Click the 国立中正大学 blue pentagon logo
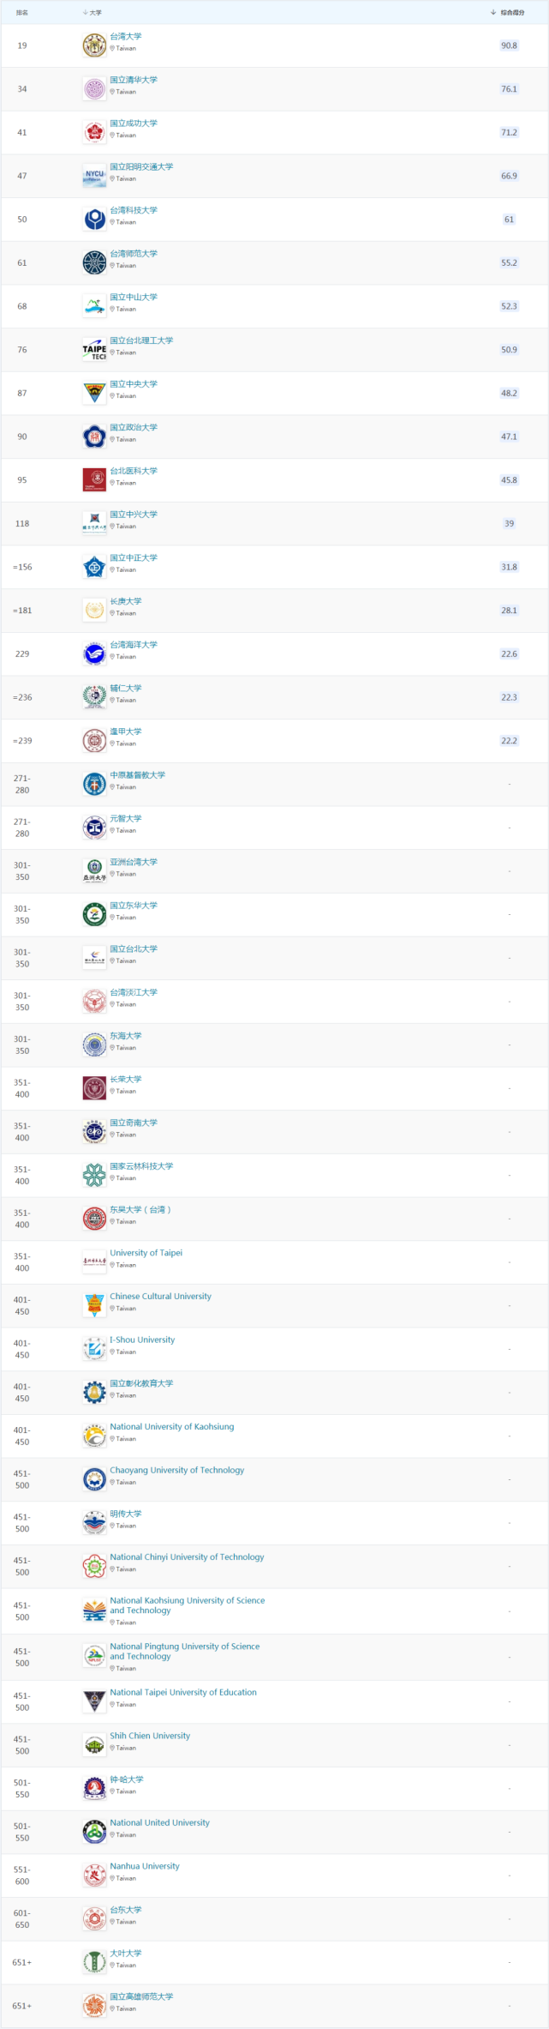This screenshot has height=2029, width=549. tap(94, 567)
